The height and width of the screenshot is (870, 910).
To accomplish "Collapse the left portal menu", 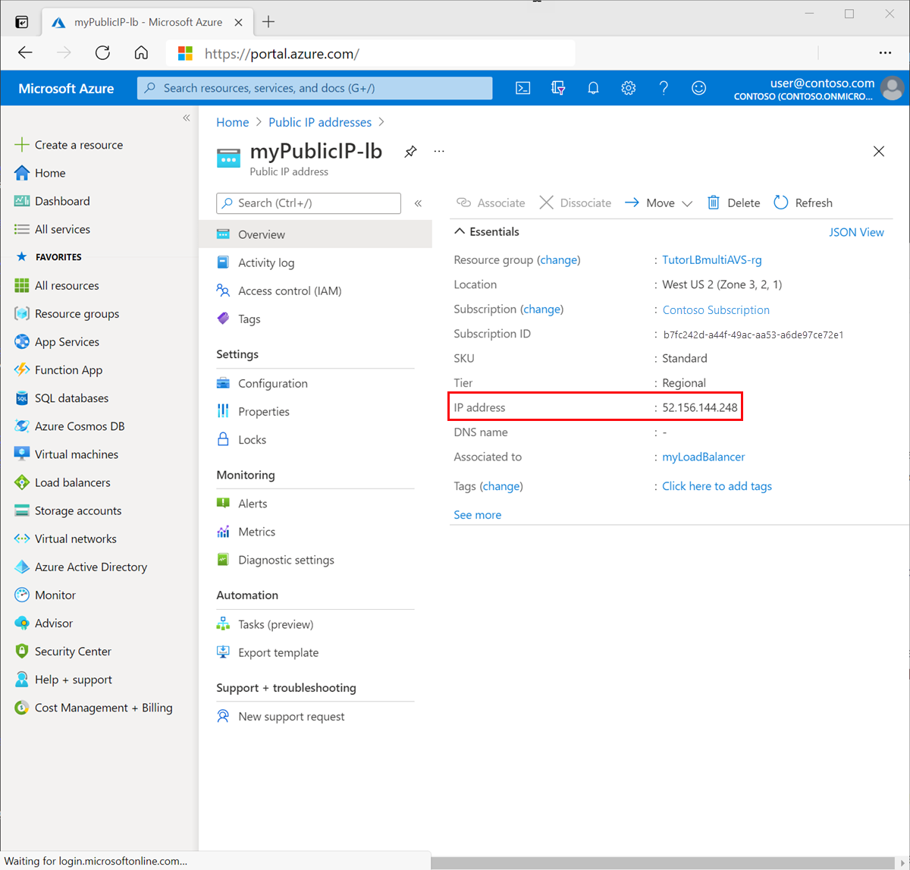I will coord(187,118).
